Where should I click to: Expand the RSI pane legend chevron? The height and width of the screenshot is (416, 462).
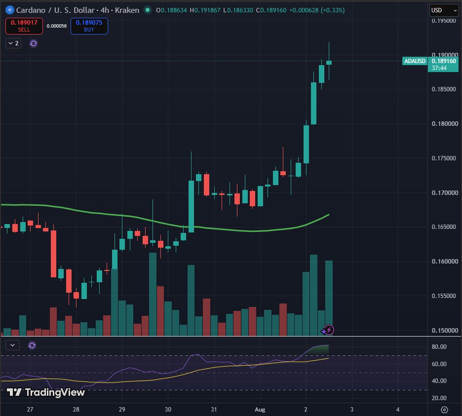[12, 345]
